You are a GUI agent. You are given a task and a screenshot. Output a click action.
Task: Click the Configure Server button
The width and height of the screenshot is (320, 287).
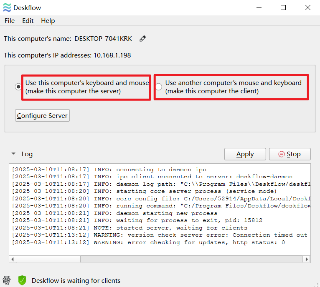pyautogui.click(x=43, y=115)
